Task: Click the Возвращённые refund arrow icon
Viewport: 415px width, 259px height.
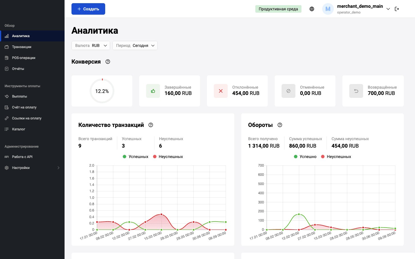Action: pos(356,91)
